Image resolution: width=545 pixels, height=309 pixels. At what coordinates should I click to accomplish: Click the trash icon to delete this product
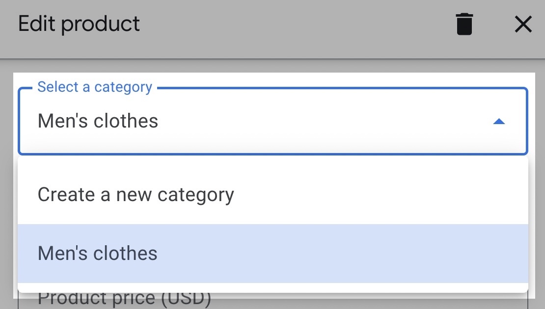tap(463, 24)
